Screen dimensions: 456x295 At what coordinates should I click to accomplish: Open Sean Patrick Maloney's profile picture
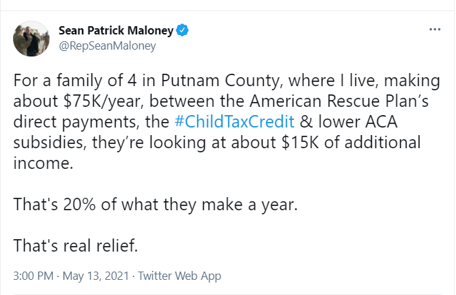(x=31, y=39)
